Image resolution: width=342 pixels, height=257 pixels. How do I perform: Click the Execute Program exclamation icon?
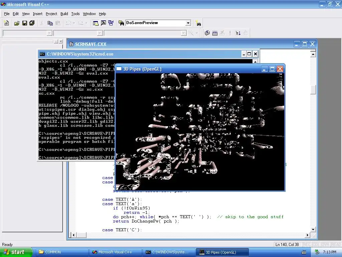[x=230, y=33]
